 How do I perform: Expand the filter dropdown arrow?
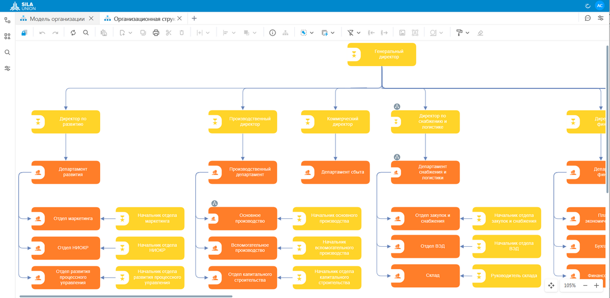(358, 32)
